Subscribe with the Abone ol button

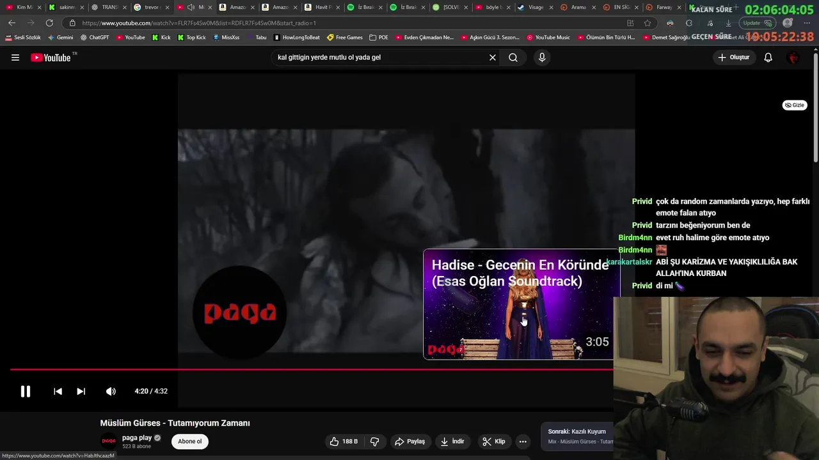pyautogui.click(x=189, y=441)
